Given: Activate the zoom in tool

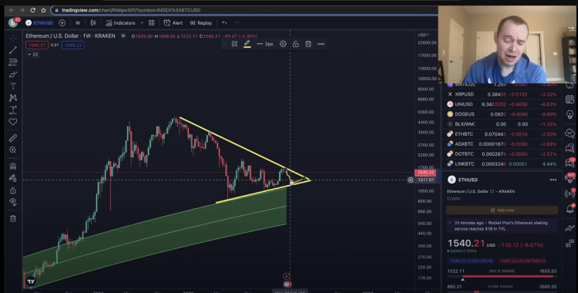Looking at the screenshot, I should tap(13, 150).
